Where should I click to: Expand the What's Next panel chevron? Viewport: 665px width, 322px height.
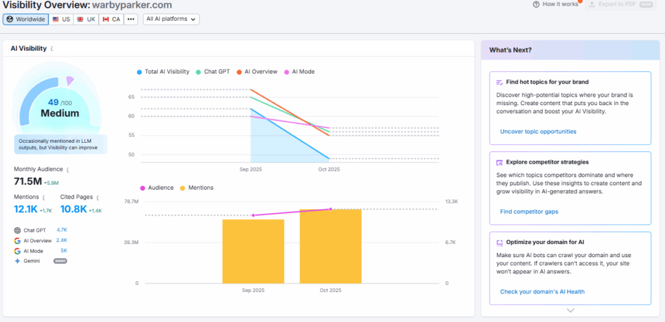570,310
